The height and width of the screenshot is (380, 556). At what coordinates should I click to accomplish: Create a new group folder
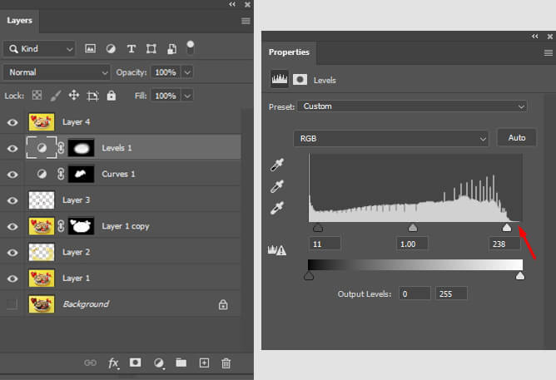tap(181, 363)
